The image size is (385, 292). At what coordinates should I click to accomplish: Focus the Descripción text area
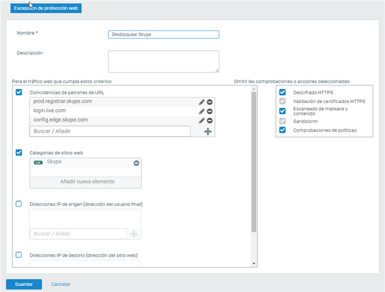click(x=163, y=62)
